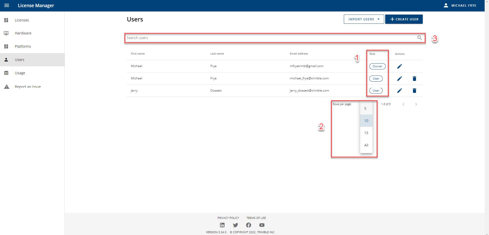
Task: Open the Terms of Use page
Action: pyautogui.click(x=256, y=218)
